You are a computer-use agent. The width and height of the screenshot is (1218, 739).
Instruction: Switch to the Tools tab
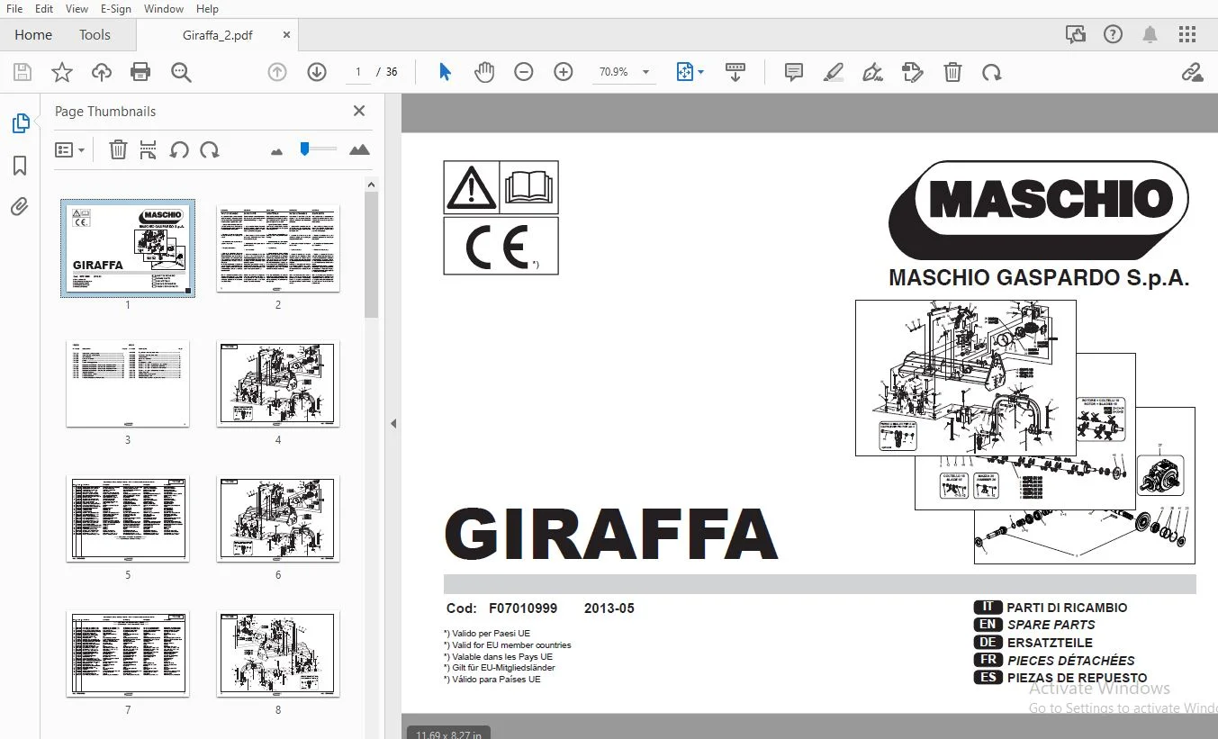pyautogui.click(x=95, y=35)
